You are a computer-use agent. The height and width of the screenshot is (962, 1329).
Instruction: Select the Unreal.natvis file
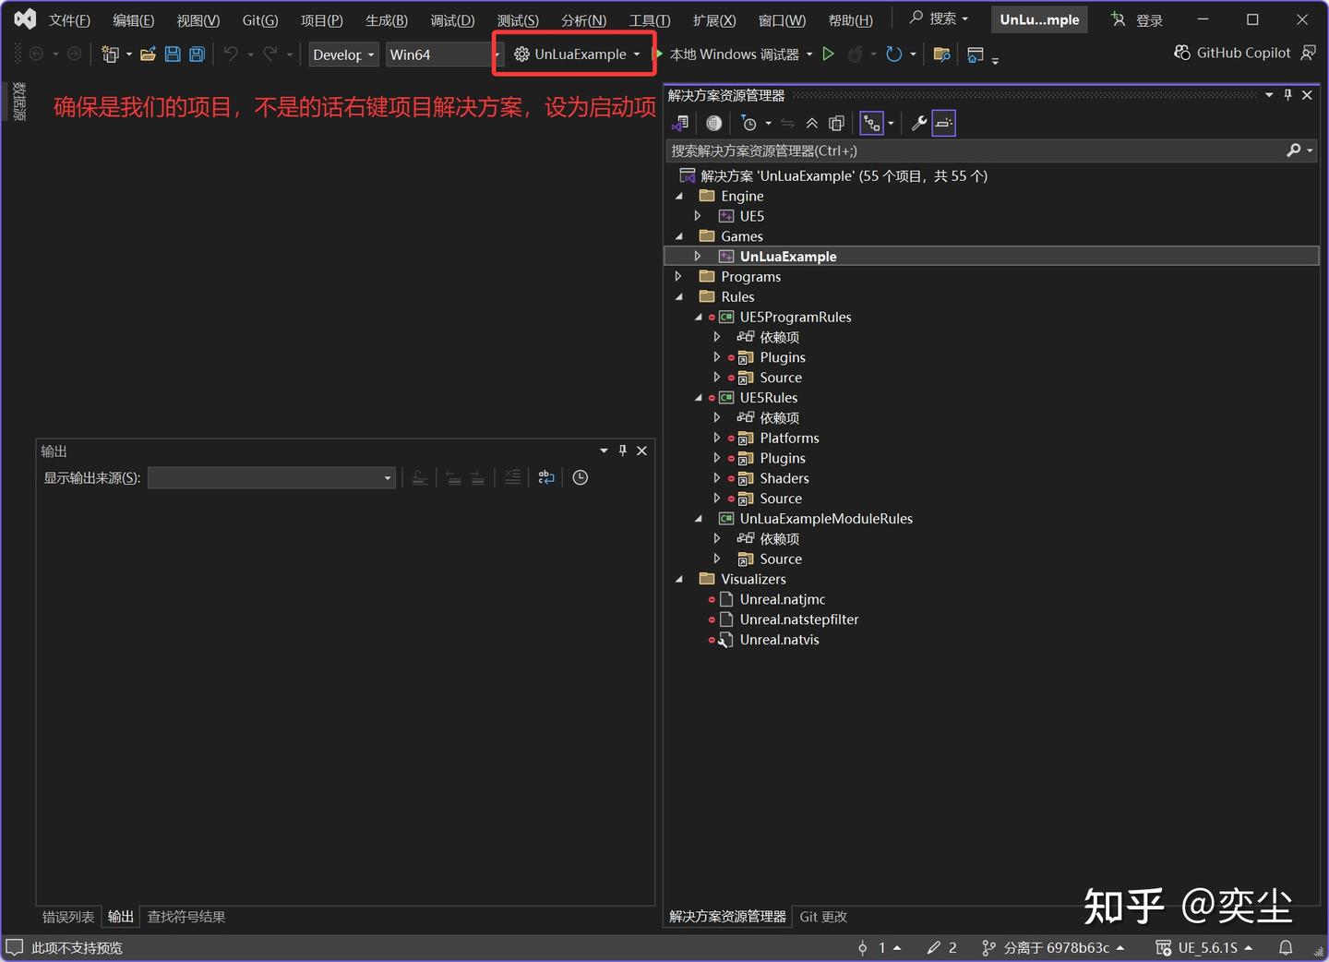(779, 640)
